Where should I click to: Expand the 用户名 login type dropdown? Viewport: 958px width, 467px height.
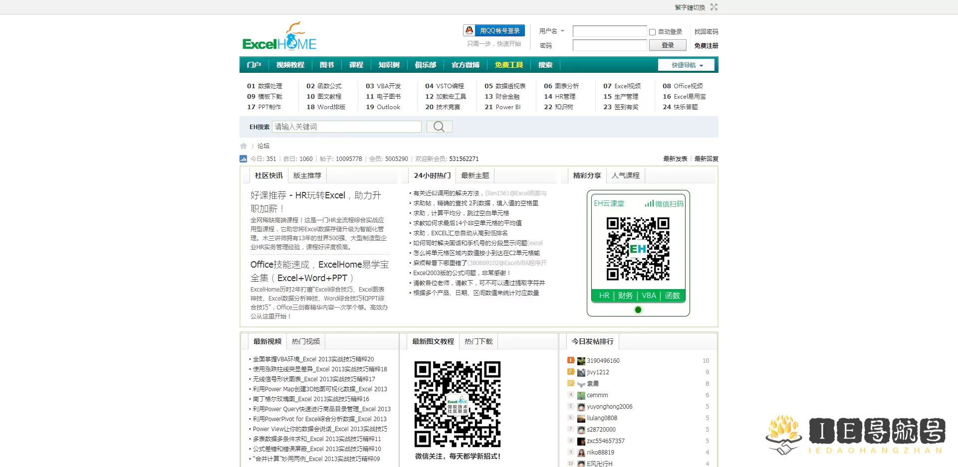pyautogui.click(x=552, y=31)
